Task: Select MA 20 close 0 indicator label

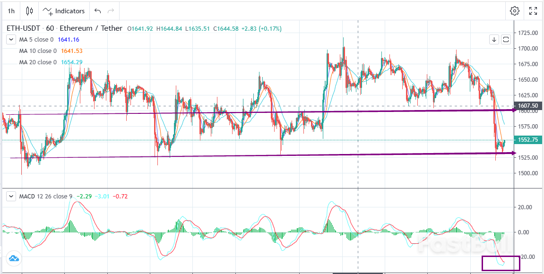Action: coord(38,62)
